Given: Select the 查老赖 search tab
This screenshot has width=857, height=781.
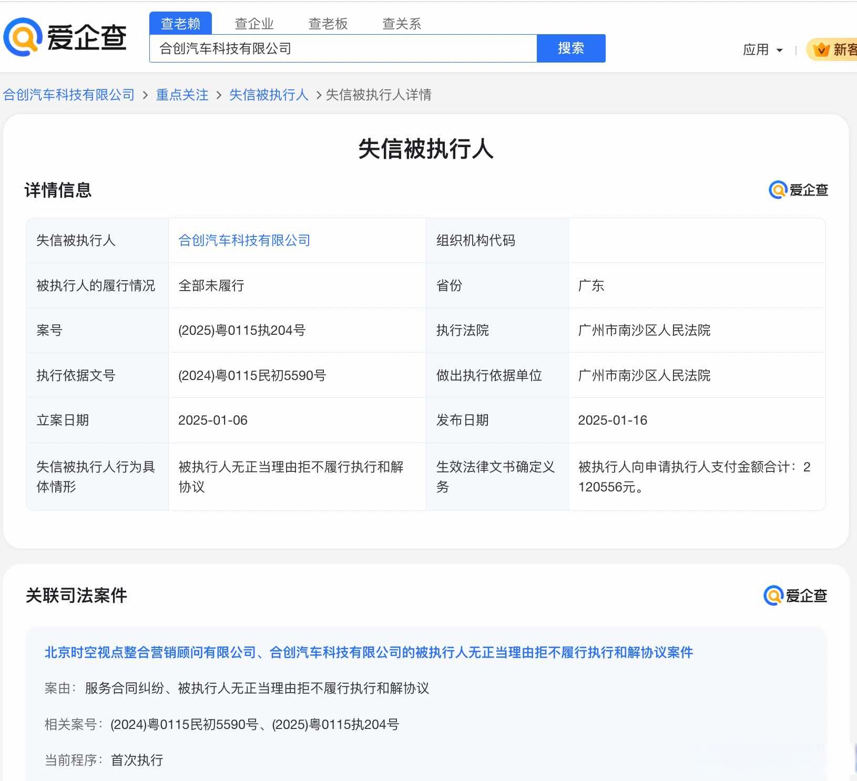Looking at the screenshot, I should pyautogui.click(x=180, y=24).
